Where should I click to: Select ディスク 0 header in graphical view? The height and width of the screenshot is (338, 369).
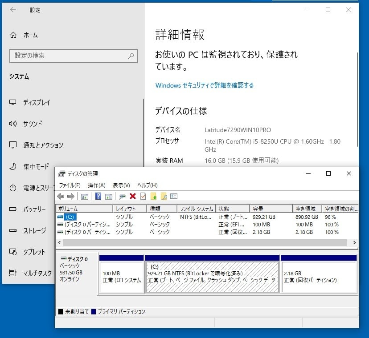[77, 274]
